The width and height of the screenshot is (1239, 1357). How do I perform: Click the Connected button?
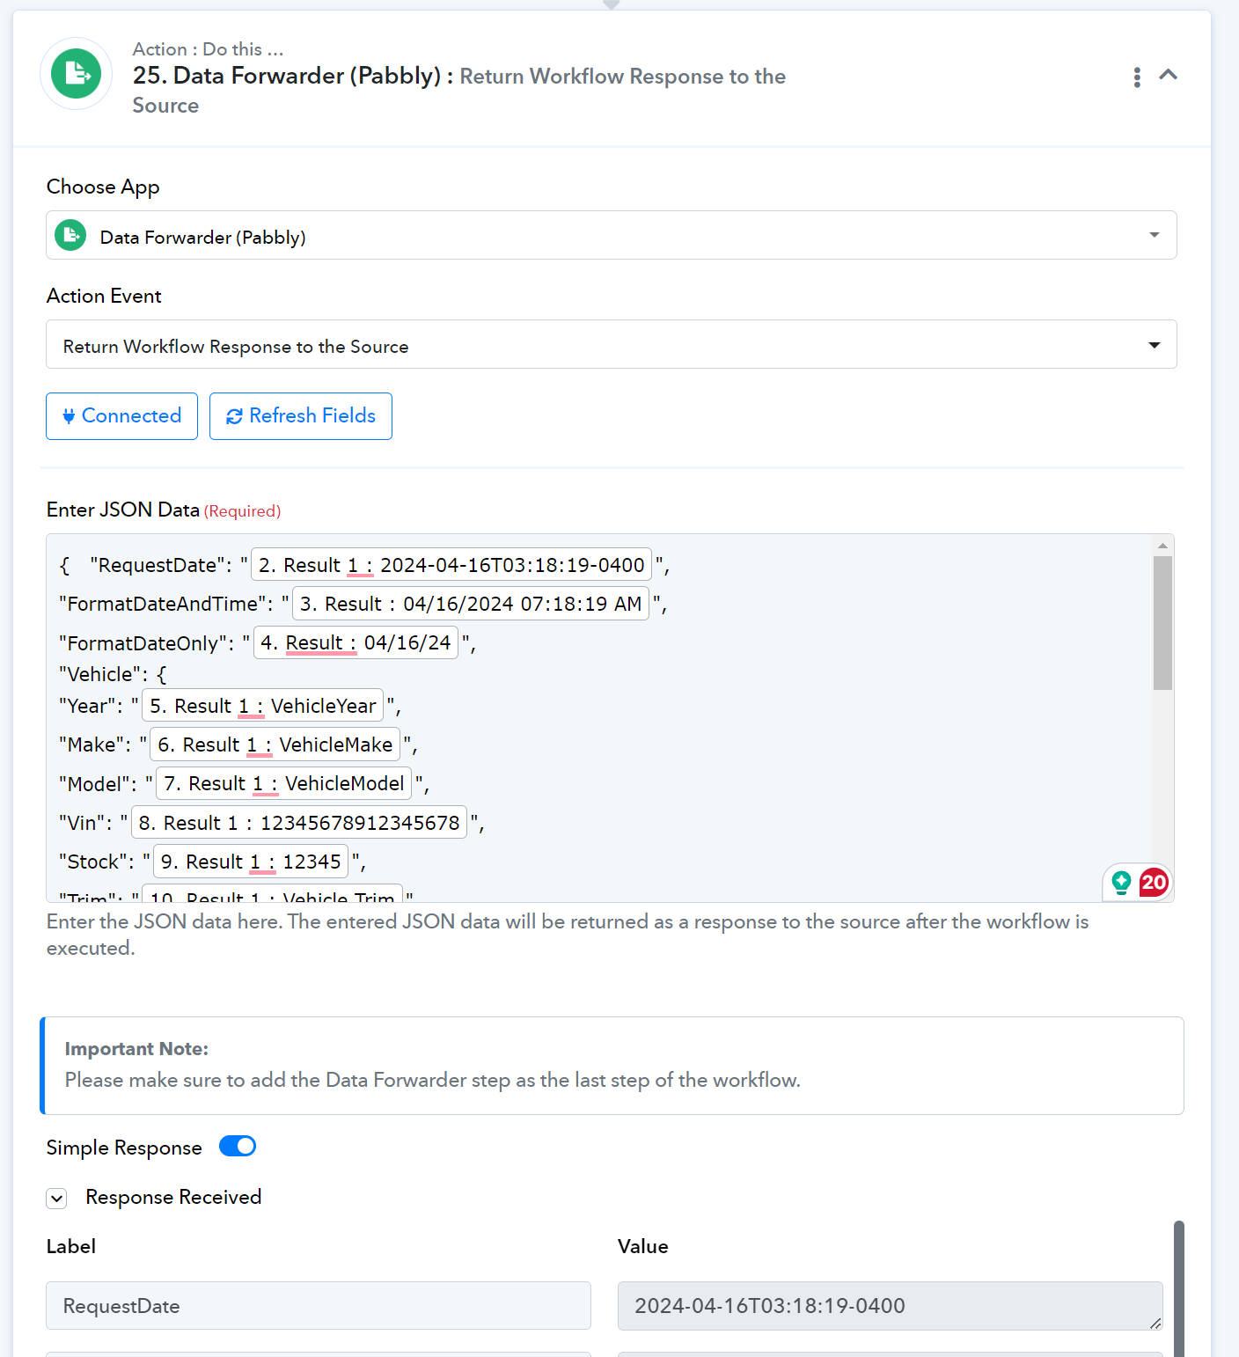(x=121, y=416)
